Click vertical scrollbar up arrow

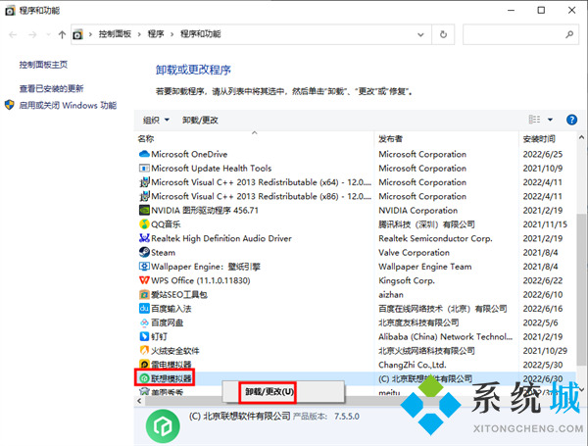(x=581, y=137)
